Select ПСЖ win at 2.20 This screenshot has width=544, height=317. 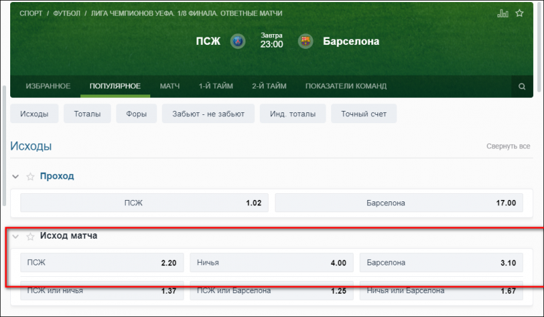(x=102, y=263)
